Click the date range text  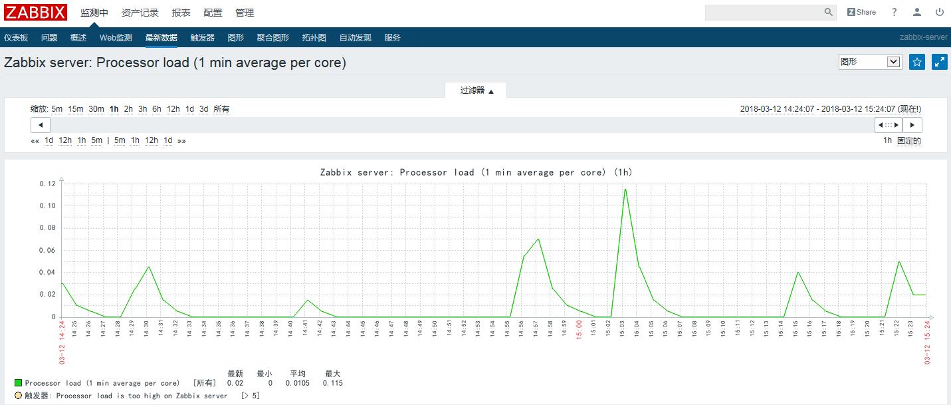(x=831, y=109)
